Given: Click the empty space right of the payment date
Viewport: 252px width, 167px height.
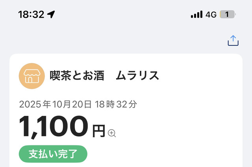Looking at the screenshot, I should point(189,104).
